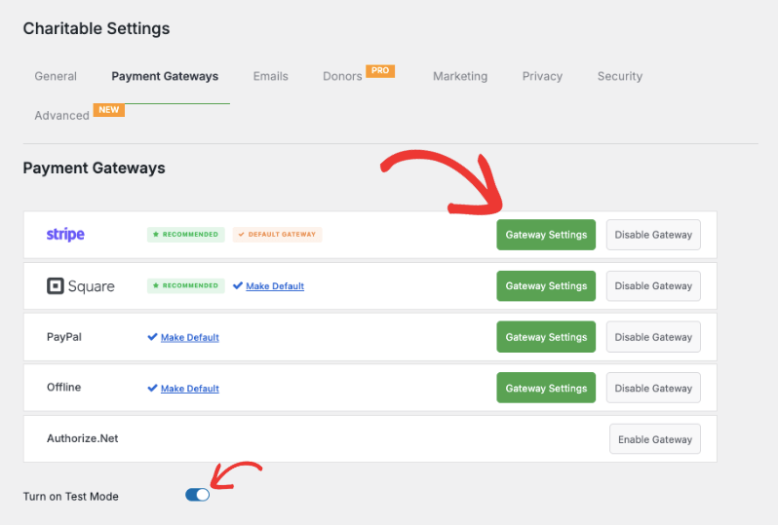Screen dimensions: 778x525
Task: Open Gateway Settings for Offline
Action: coord(546,389)
